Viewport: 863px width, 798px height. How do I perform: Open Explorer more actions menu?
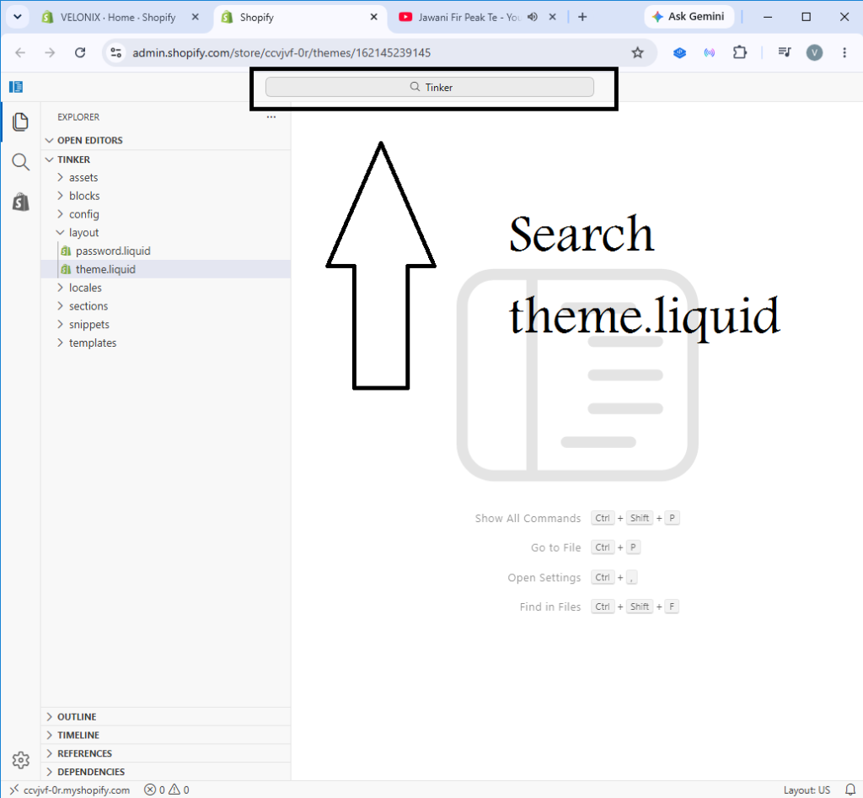click(x=271, y=117)
